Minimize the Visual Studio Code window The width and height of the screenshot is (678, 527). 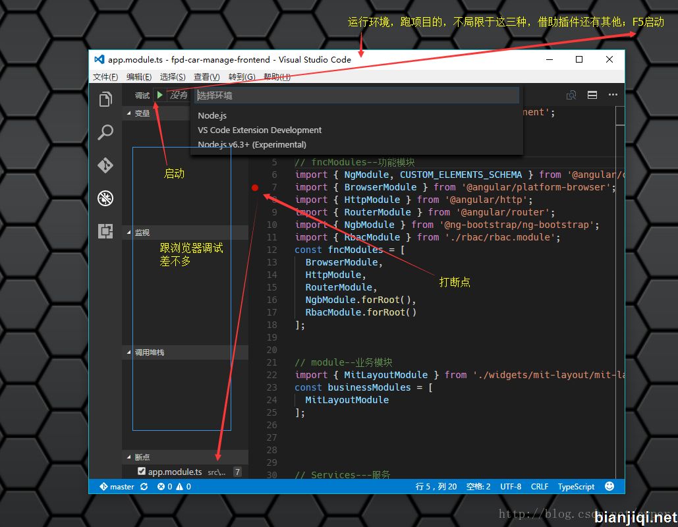pos(550,59)
